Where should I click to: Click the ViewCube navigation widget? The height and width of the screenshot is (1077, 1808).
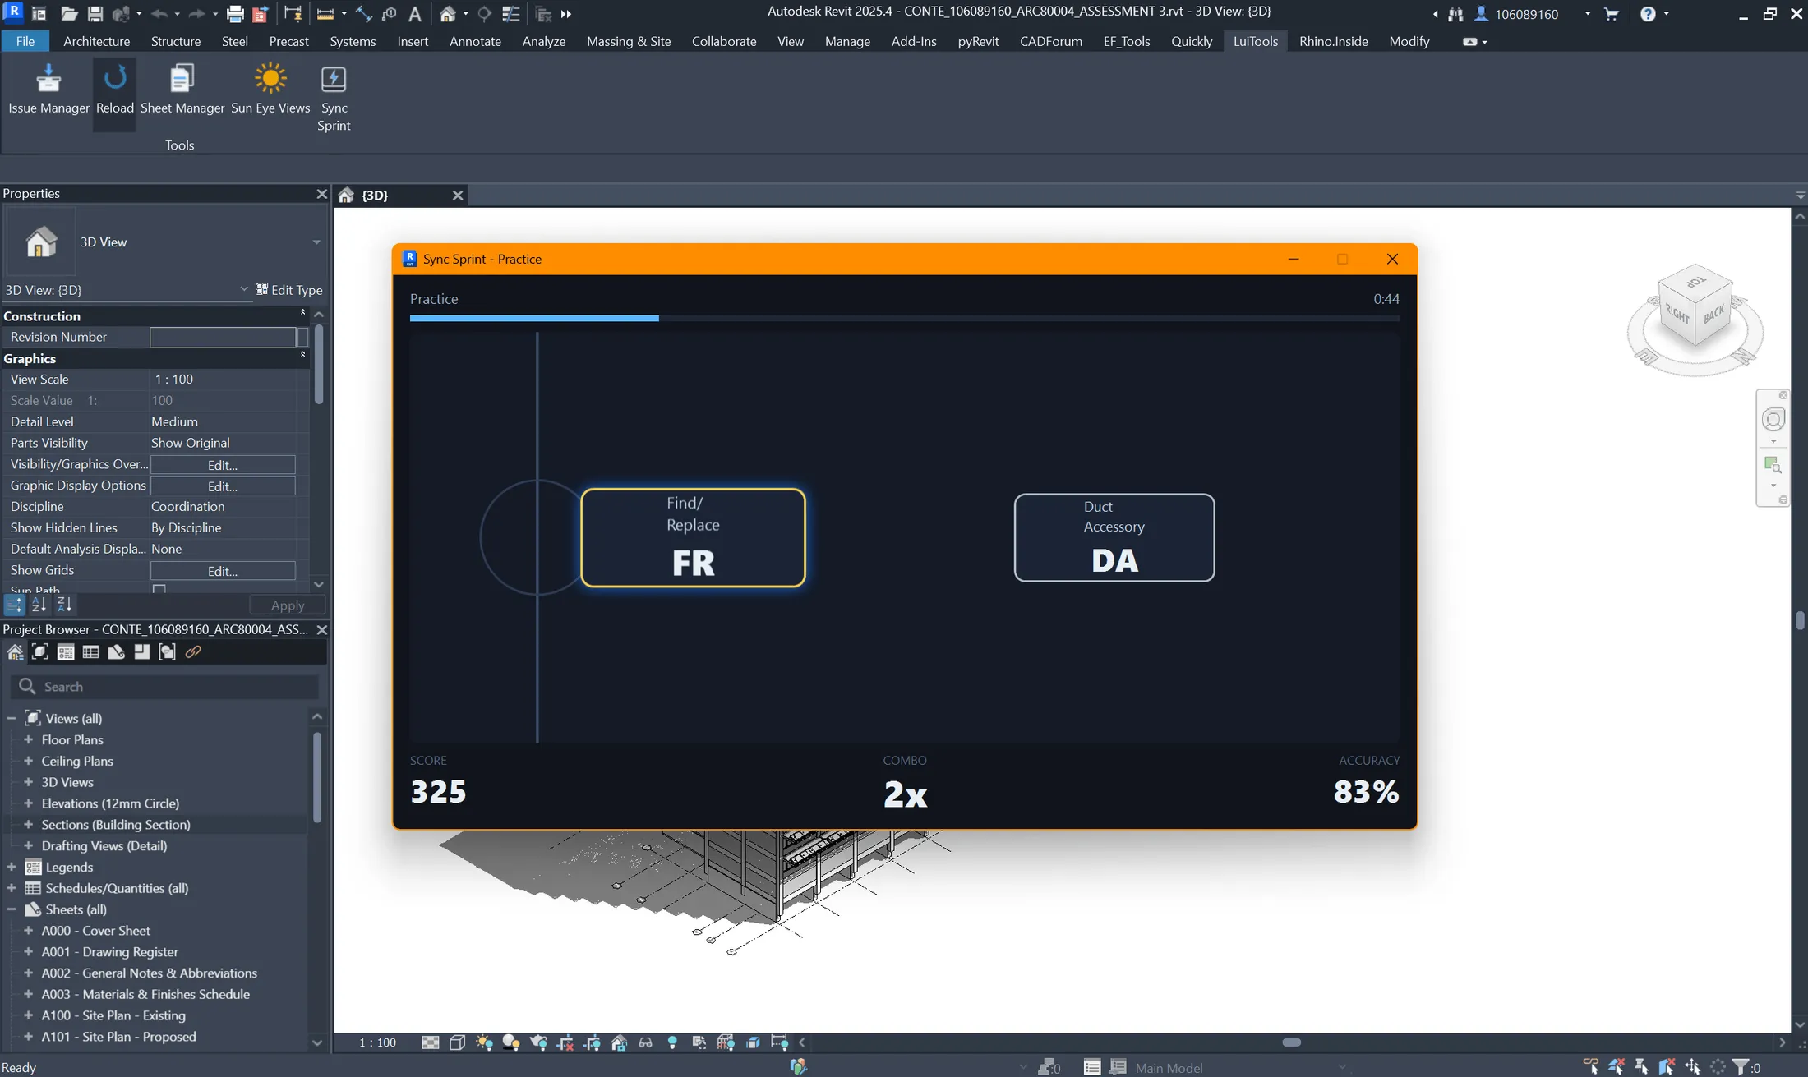(x=1695, y=320)
